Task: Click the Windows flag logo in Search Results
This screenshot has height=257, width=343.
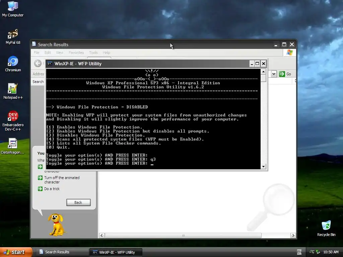Action: point(290,53)
